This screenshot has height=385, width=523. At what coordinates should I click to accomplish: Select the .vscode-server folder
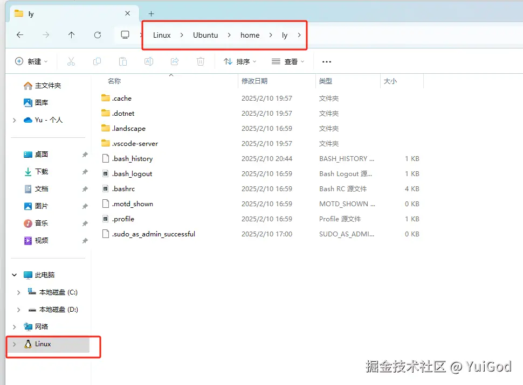(x=130, y=144)
